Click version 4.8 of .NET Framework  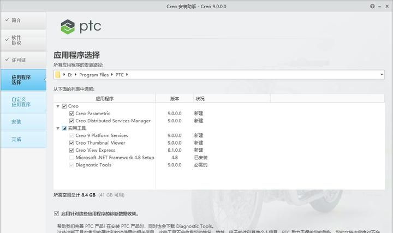pos(175,158)
